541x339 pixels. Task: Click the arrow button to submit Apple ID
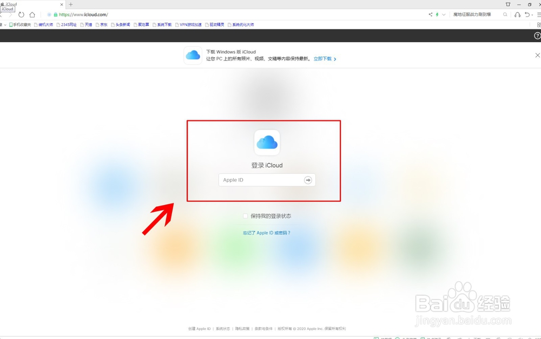(x=308, y=180)
